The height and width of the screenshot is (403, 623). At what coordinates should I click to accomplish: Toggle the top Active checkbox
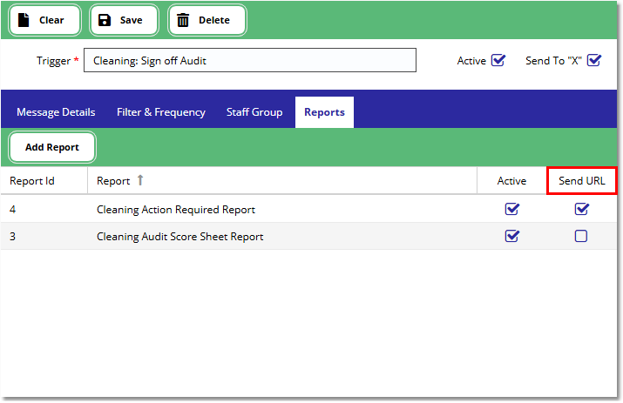[498, 60]
